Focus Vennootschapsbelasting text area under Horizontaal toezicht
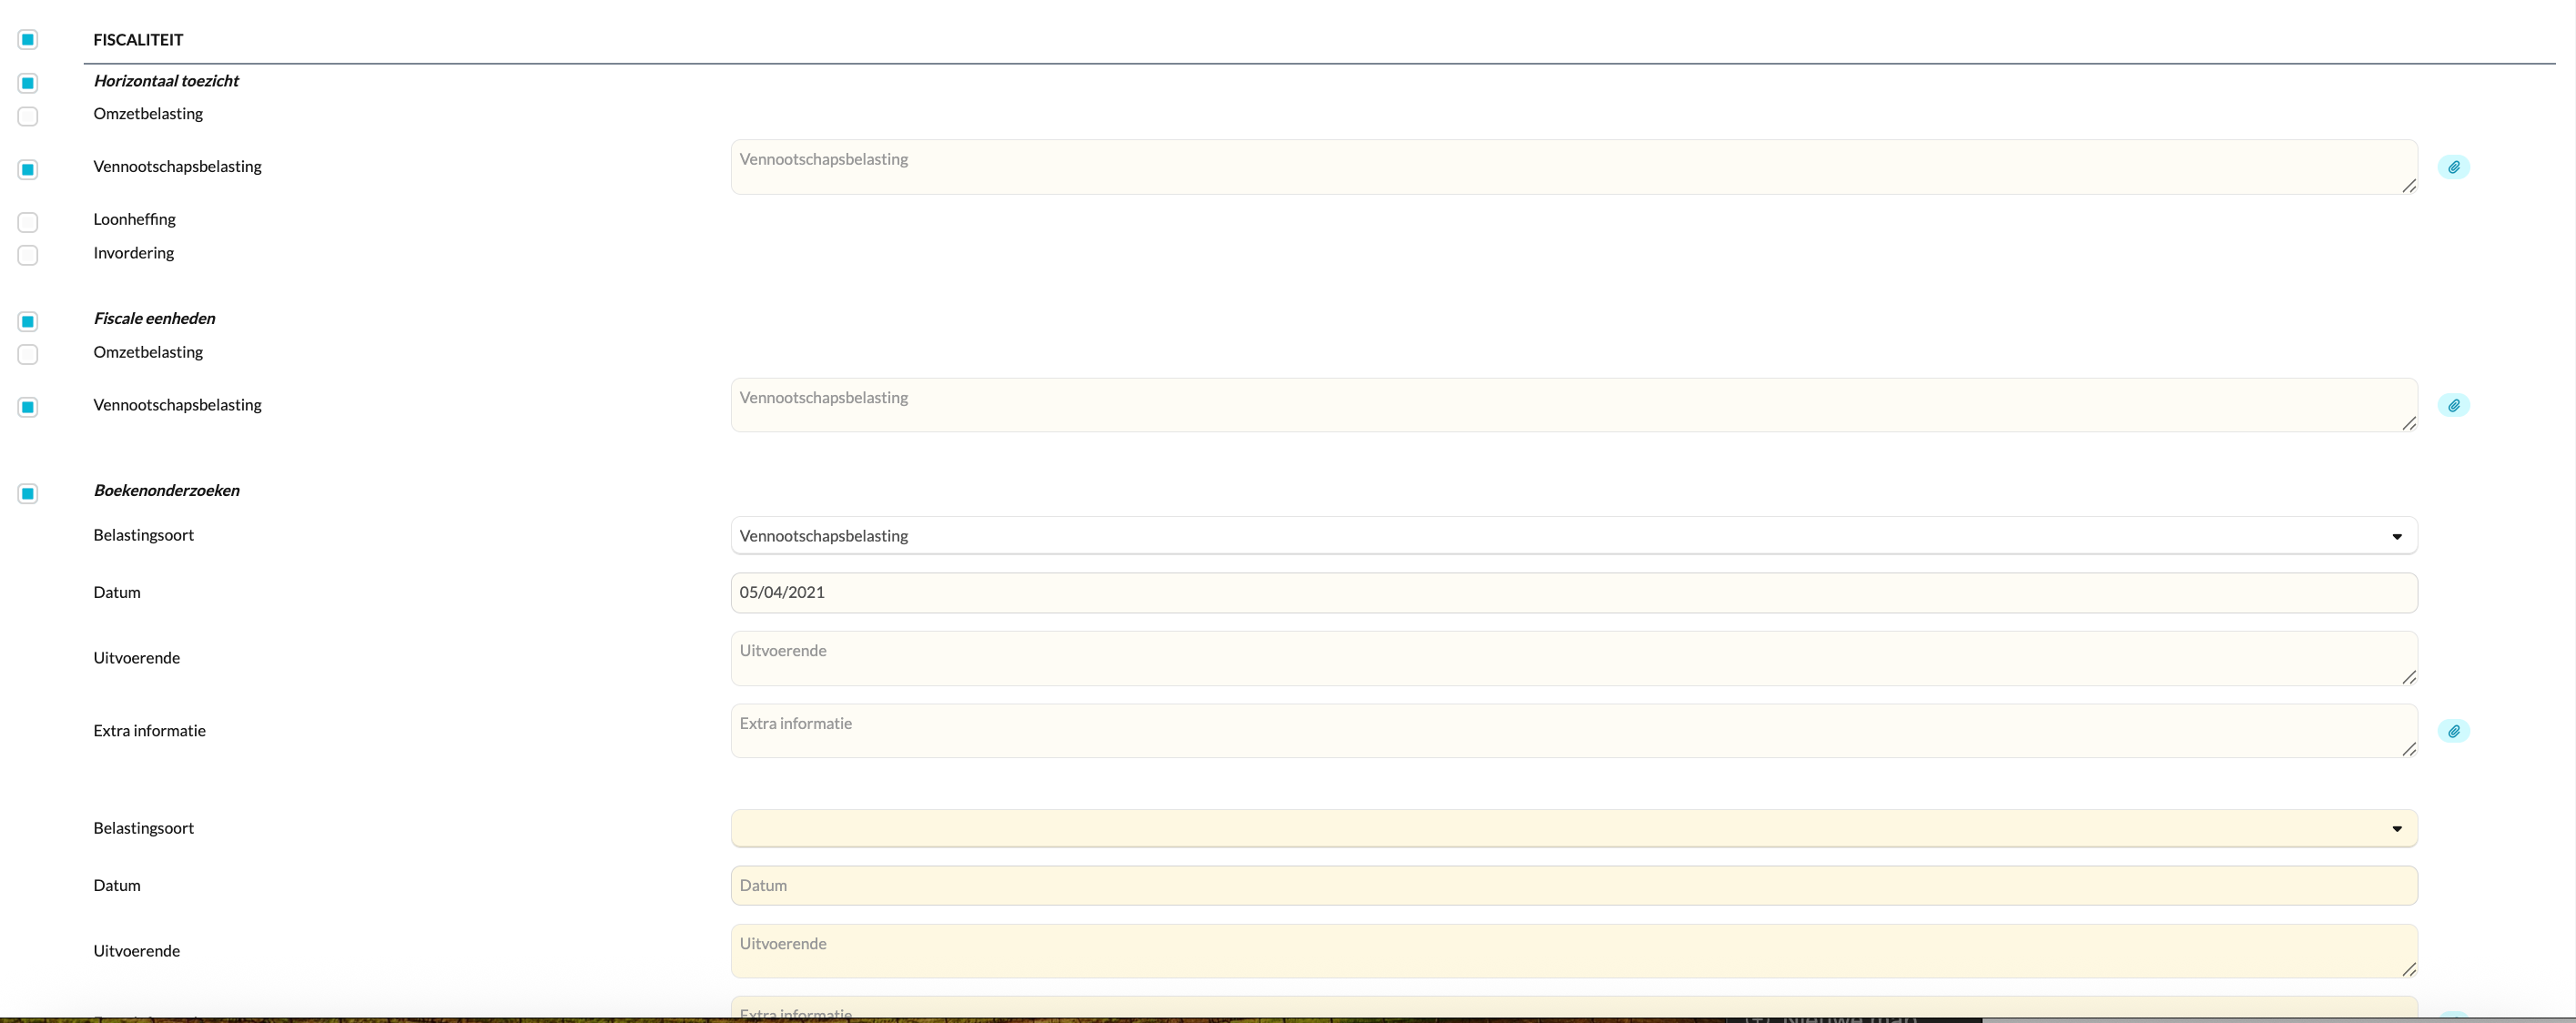Screen dimensions: 2576x1023 [x=1573, y=167]
